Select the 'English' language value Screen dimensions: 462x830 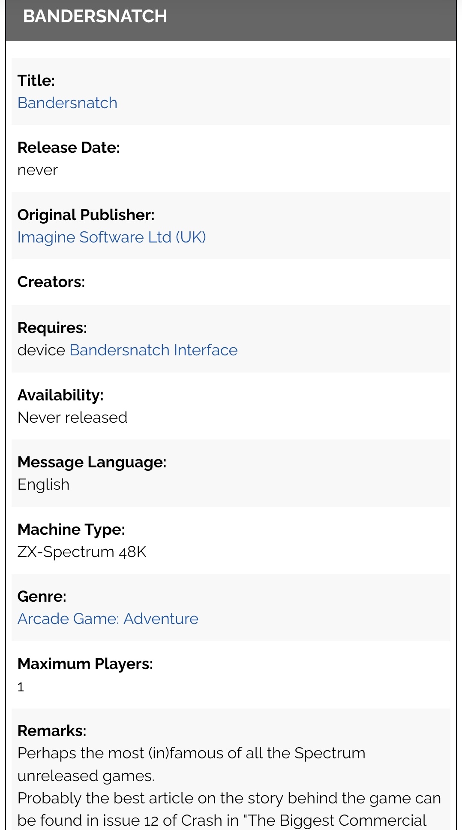pos(43,485)
